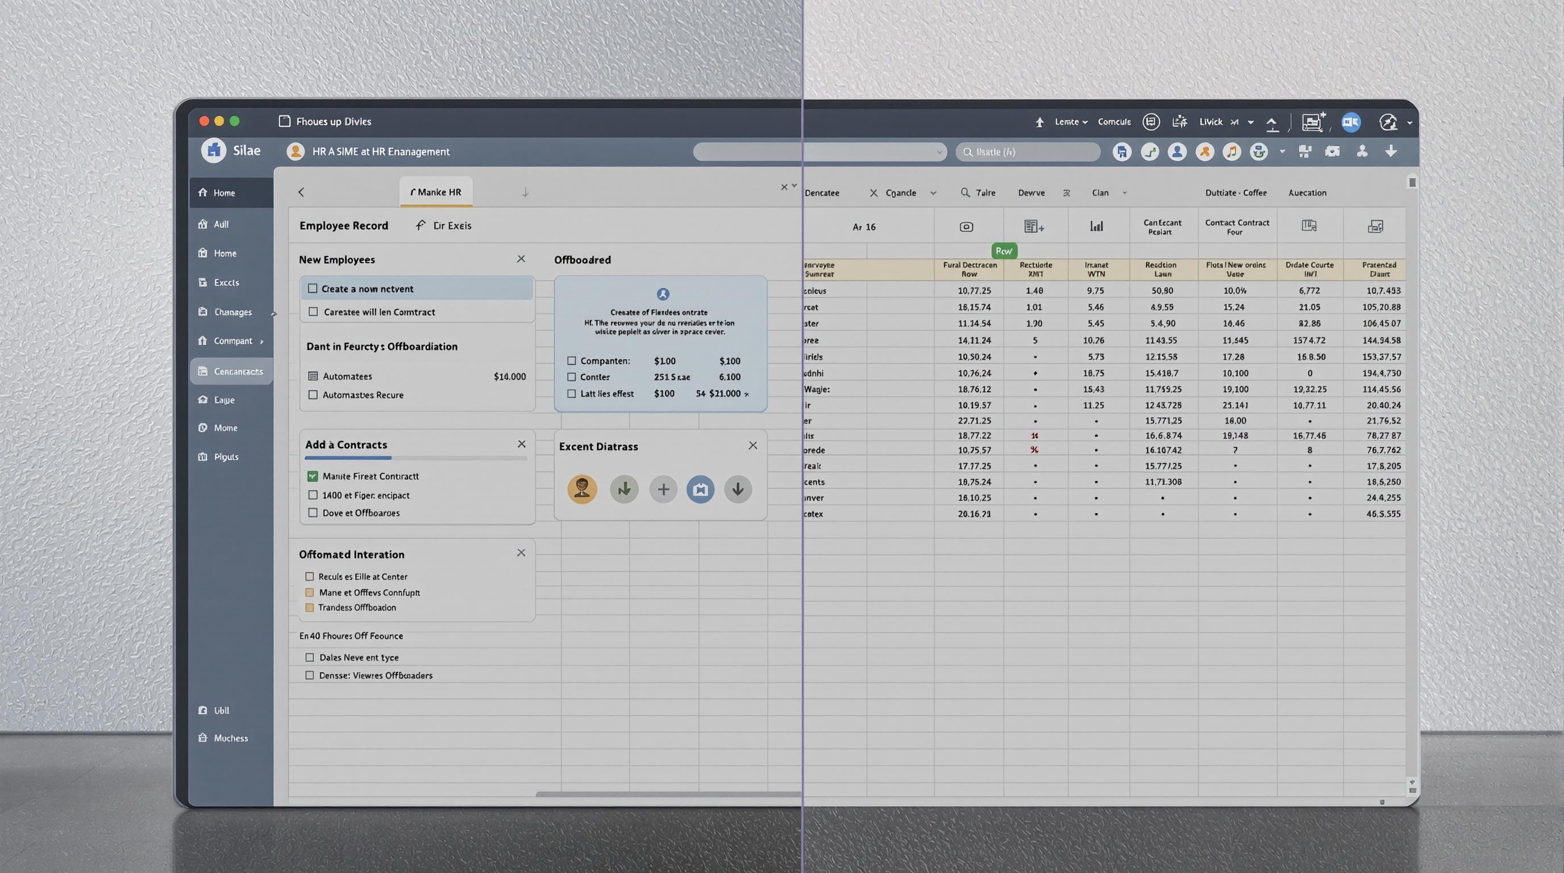Click the horizontal scrollbar at the bottom
The height and width of the screenshot is (873, 1564).
(x=668, y=794)
